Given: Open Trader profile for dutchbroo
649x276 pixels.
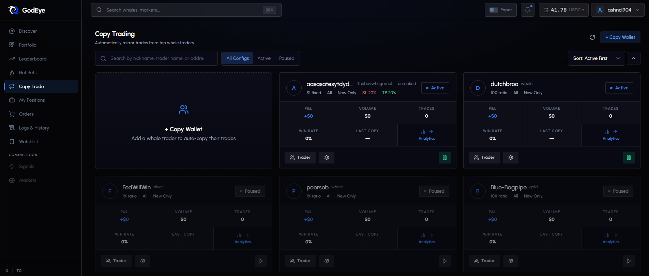Looking at the screenshot, I should pyautogui.click(x=484, y=157).
